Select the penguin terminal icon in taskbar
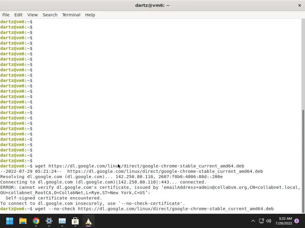 click(x=88, y=221)
